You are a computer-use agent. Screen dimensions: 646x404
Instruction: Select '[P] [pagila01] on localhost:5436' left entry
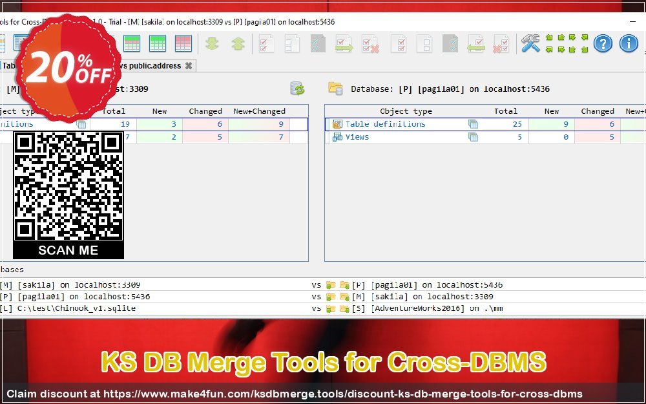pos(74,297)
